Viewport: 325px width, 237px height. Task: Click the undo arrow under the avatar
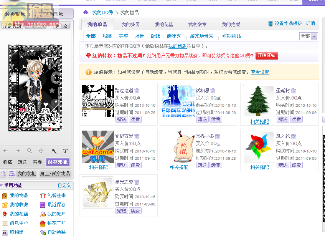tap(6, 151)
